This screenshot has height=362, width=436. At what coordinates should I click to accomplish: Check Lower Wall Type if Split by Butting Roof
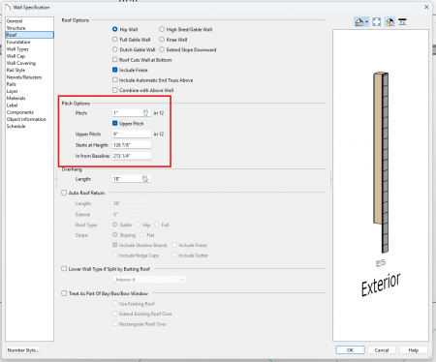click(x=64, y=269)
